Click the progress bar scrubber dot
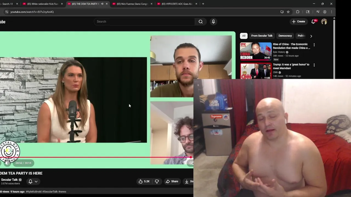 pos(191,157)
